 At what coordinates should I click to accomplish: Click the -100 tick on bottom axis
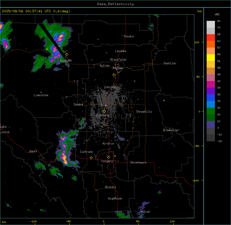pyautogui.click(x=34, y=222)
